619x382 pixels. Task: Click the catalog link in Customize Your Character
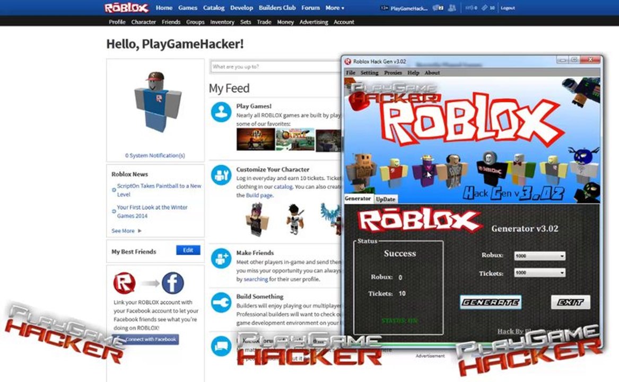point(283,187)
